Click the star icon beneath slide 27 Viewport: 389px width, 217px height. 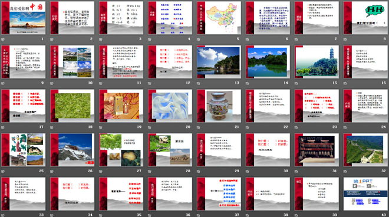click(101, 171)
